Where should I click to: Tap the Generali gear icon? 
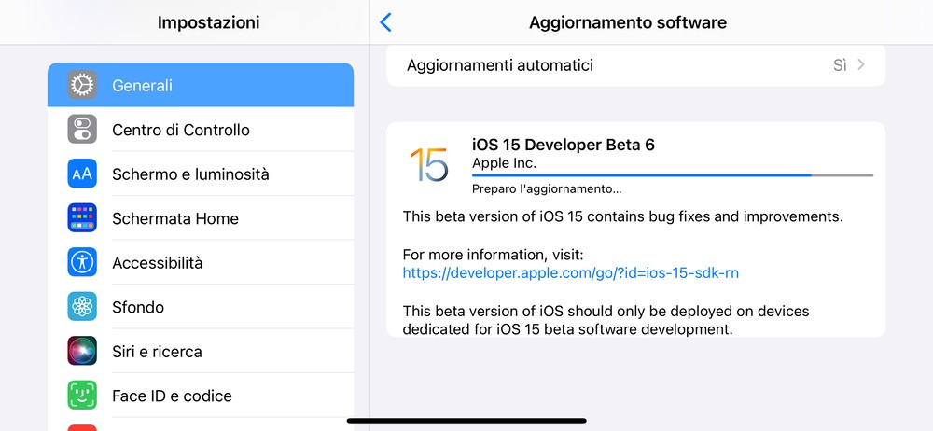[x=82, y=85]
